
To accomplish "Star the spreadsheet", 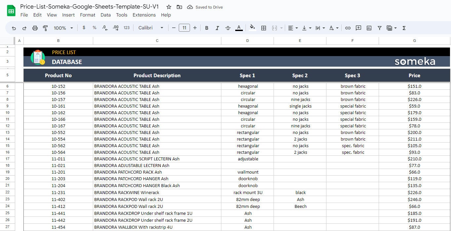I will [169, 7].
